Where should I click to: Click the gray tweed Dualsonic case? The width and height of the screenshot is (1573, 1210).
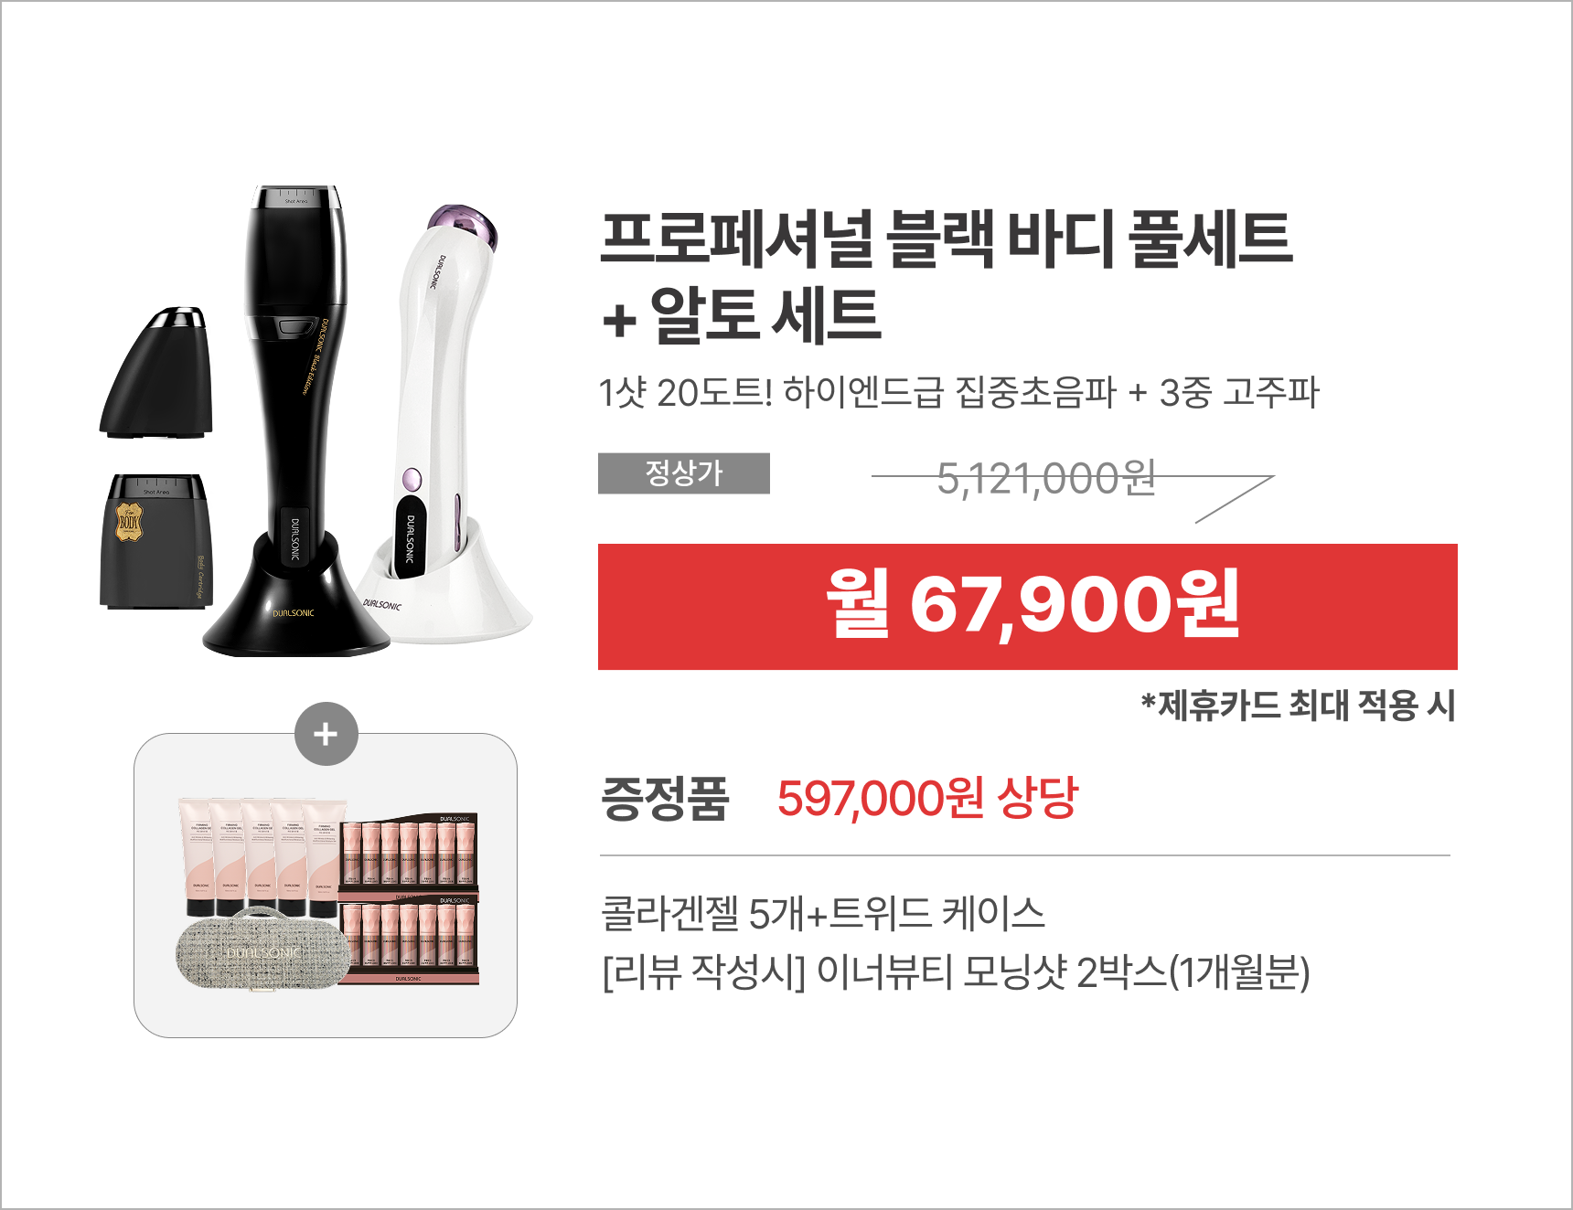coord(262,949)
